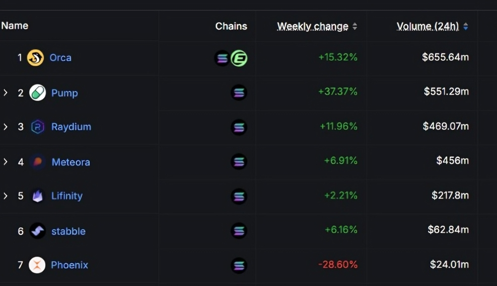Sort by Volume (24h) column header
Image resolution: width=497 pixels, height=286 pixels.
point(428,26)
